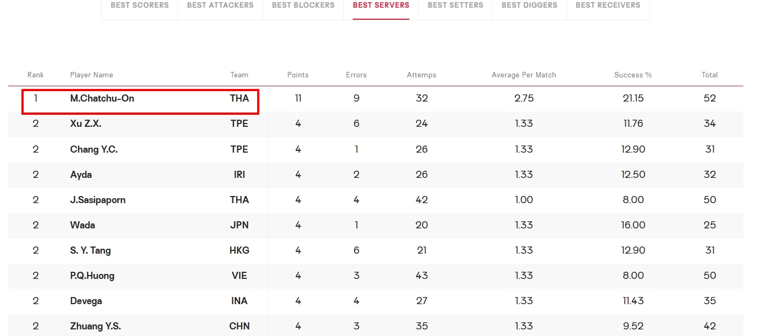
Task: Open the Best Scorers tab
Action: (140, 5)
